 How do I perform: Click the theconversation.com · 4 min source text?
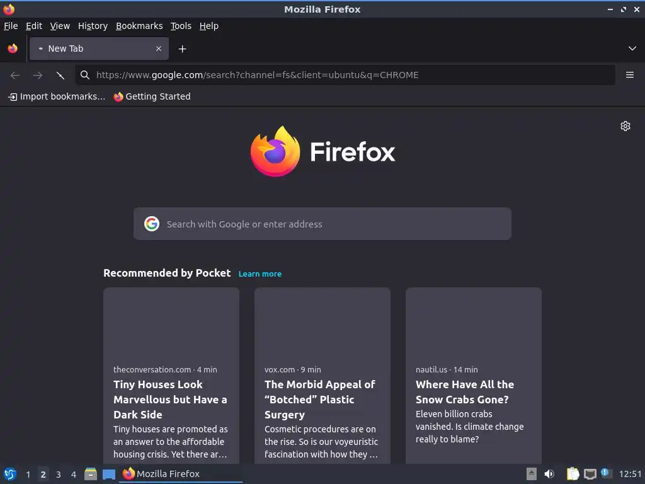[165, 369]
